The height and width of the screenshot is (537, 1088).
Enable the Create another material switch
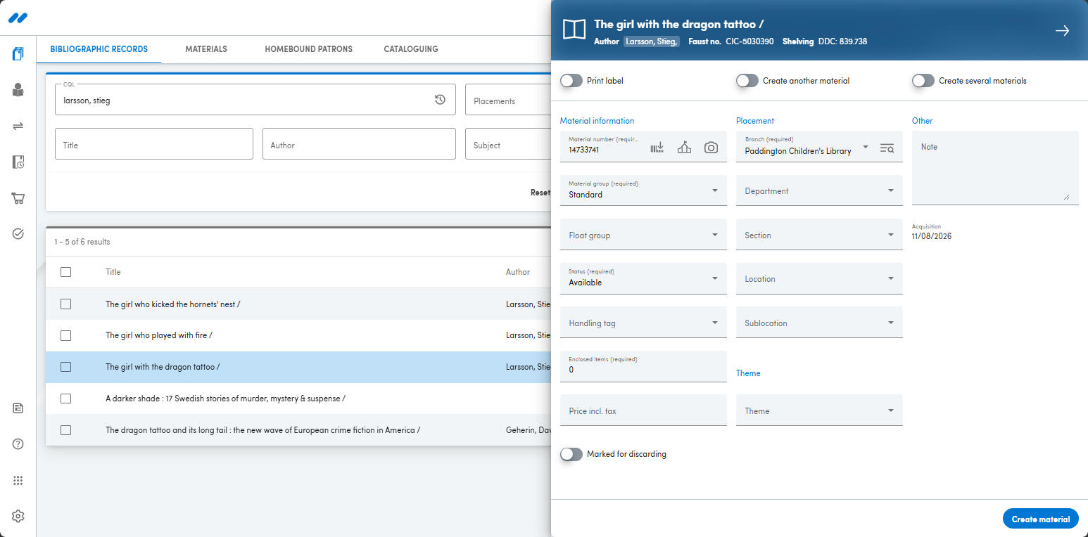(747, 81)
